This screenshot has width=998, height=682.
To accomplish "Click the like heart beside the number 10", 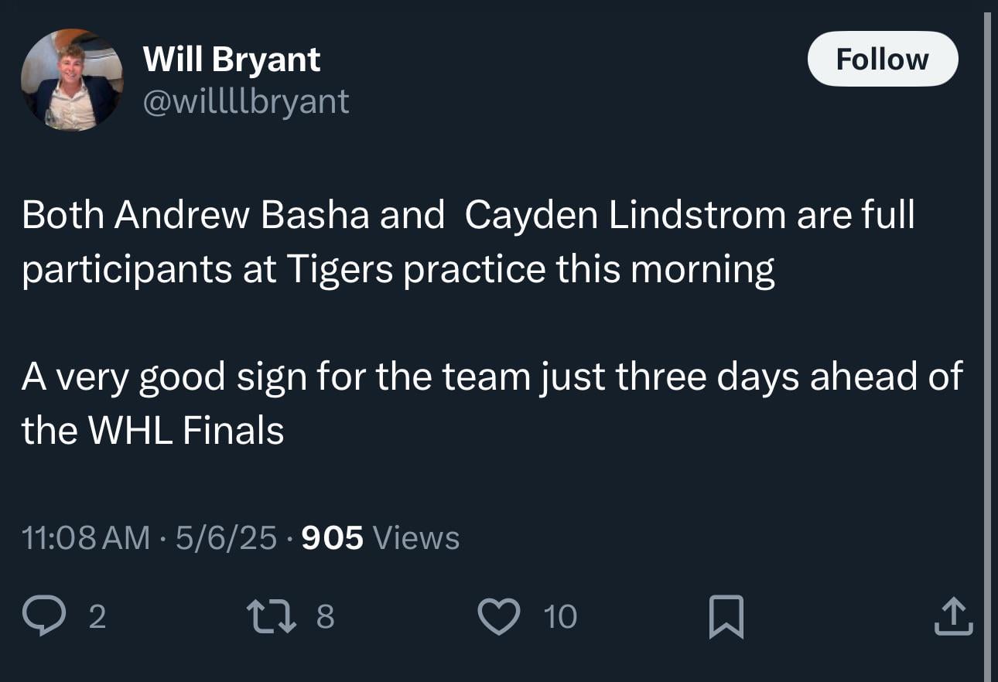I will coord(500,615).
